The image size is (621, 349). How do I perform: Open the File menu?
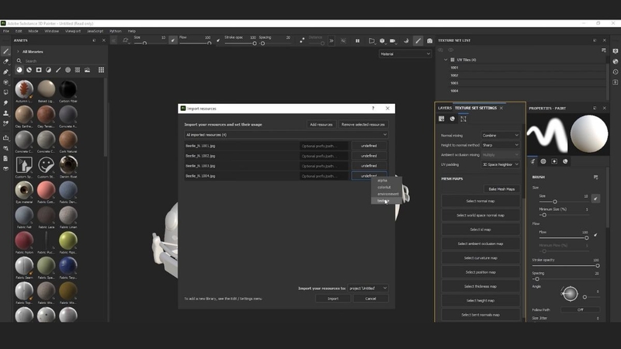click(6, 31)
